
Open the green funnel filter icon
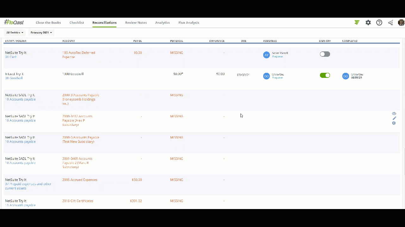[x=357, y=22]
